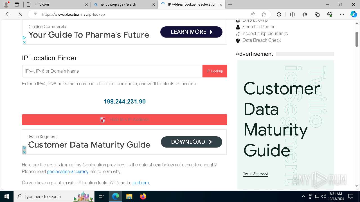This screenshot has width=360, height=202.
Task: Open the Collections icon
Action: pos(317,14)
